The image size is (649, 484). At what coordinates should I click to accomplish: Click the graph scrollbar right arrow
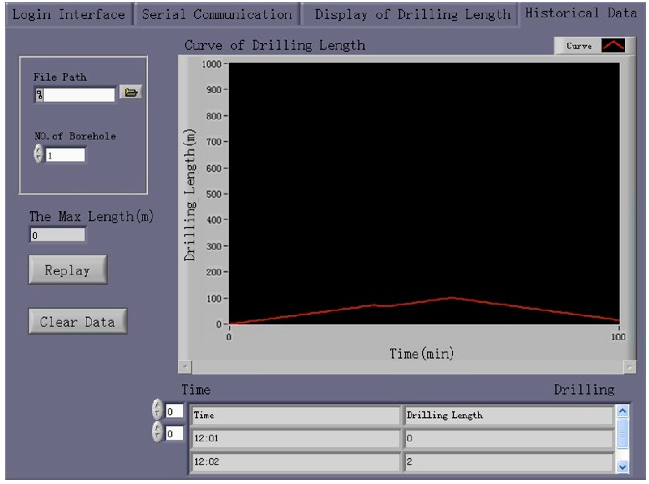tap(629, 367)
